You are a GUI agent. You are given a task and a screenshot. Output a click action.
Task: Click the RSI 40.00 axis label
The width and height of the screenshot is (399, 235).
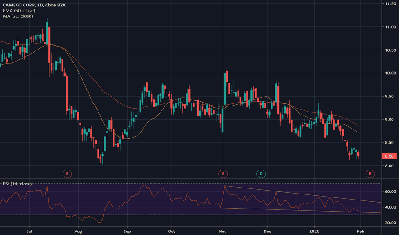coord(390,207)
